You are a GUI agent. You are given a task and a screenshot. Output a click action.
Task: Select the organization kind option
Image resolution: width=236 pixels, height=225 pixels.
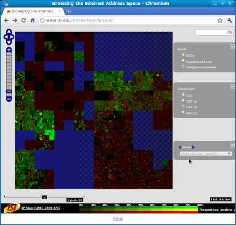pyautogui.click(x=183, y=60)
